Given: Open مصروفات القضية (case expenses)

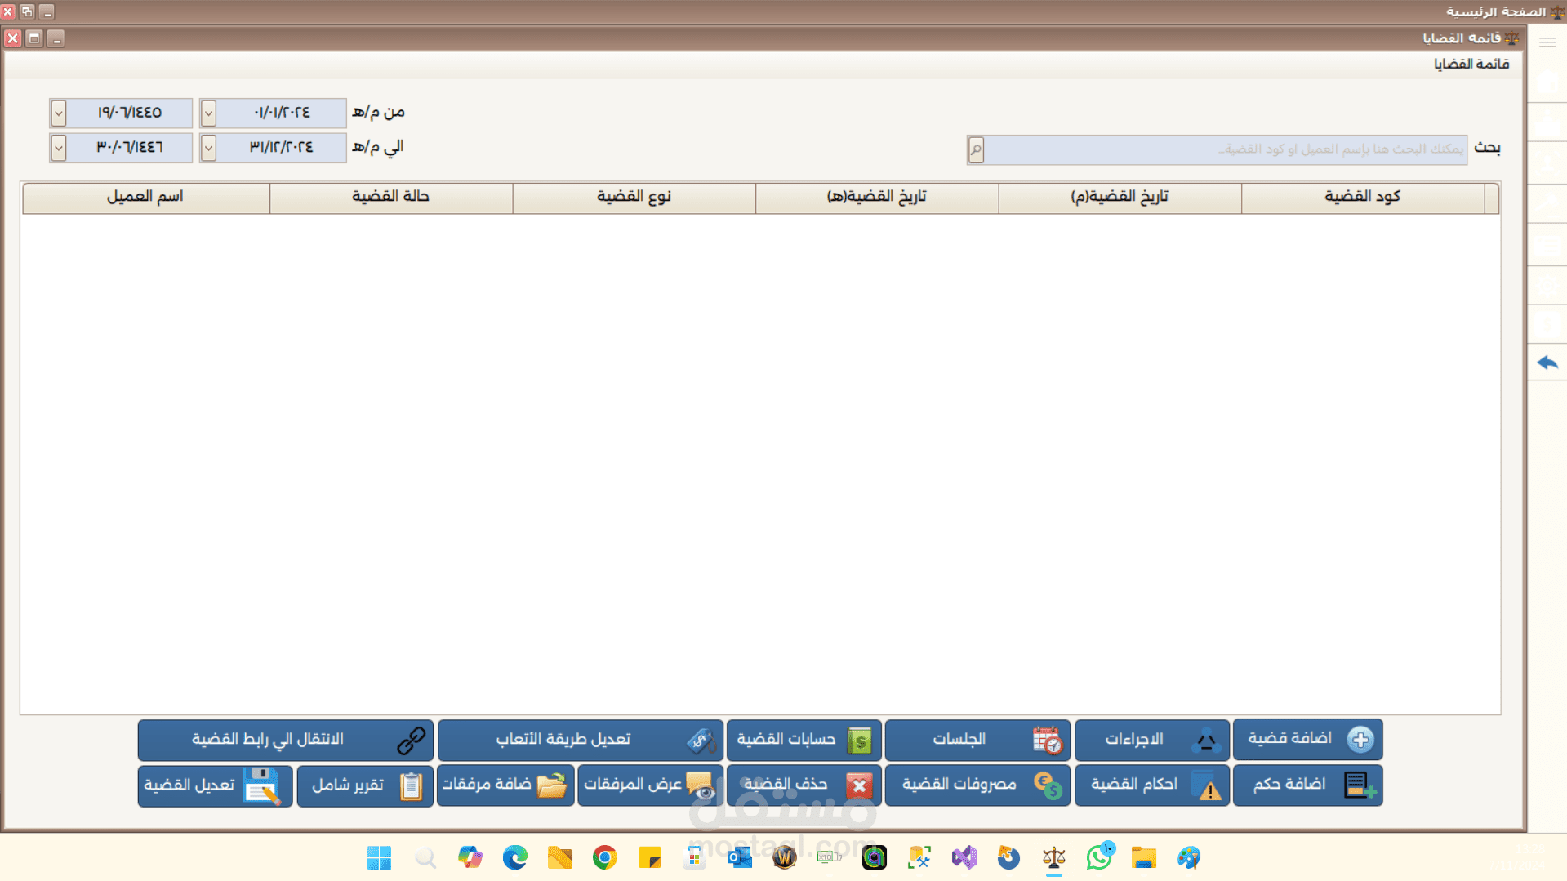Looking at the screenshot, I should tap(977, 785).
